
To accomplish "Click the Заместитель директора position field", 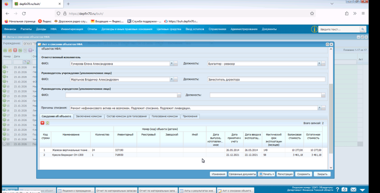I will [266, 79].
